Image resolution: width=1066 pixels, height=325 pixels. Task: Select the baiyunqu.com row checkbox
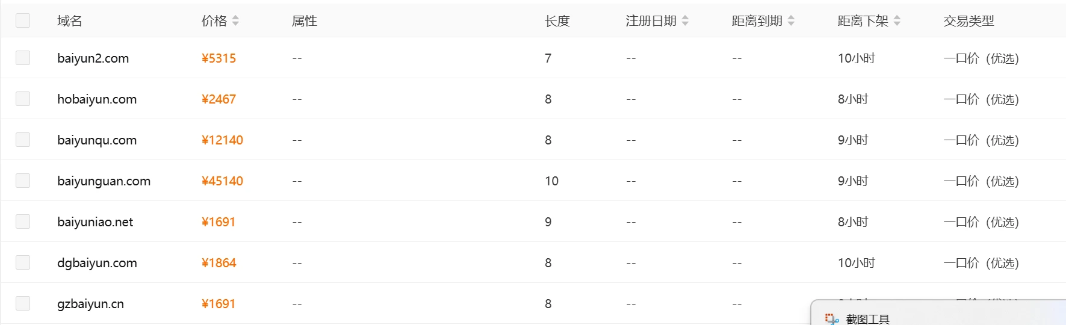click(x=23, y=140)
